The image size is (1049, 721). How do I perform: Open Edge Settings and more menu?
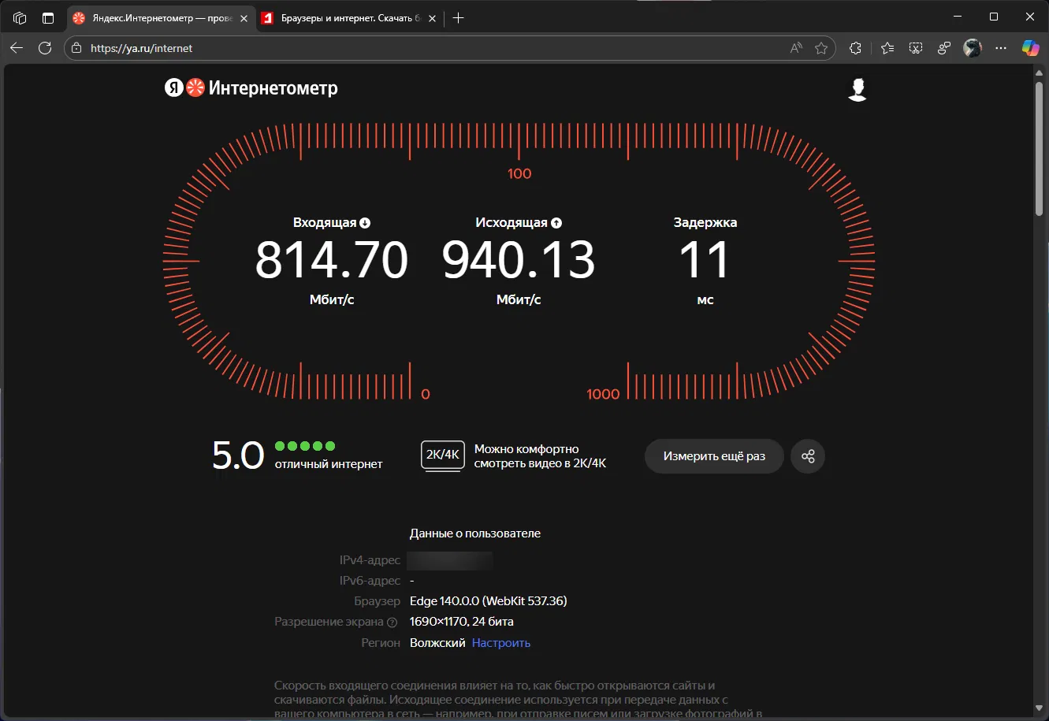pos(1001,48)
